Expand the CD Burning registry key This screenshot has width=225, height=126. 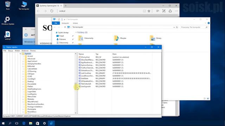tap(23, 71)
